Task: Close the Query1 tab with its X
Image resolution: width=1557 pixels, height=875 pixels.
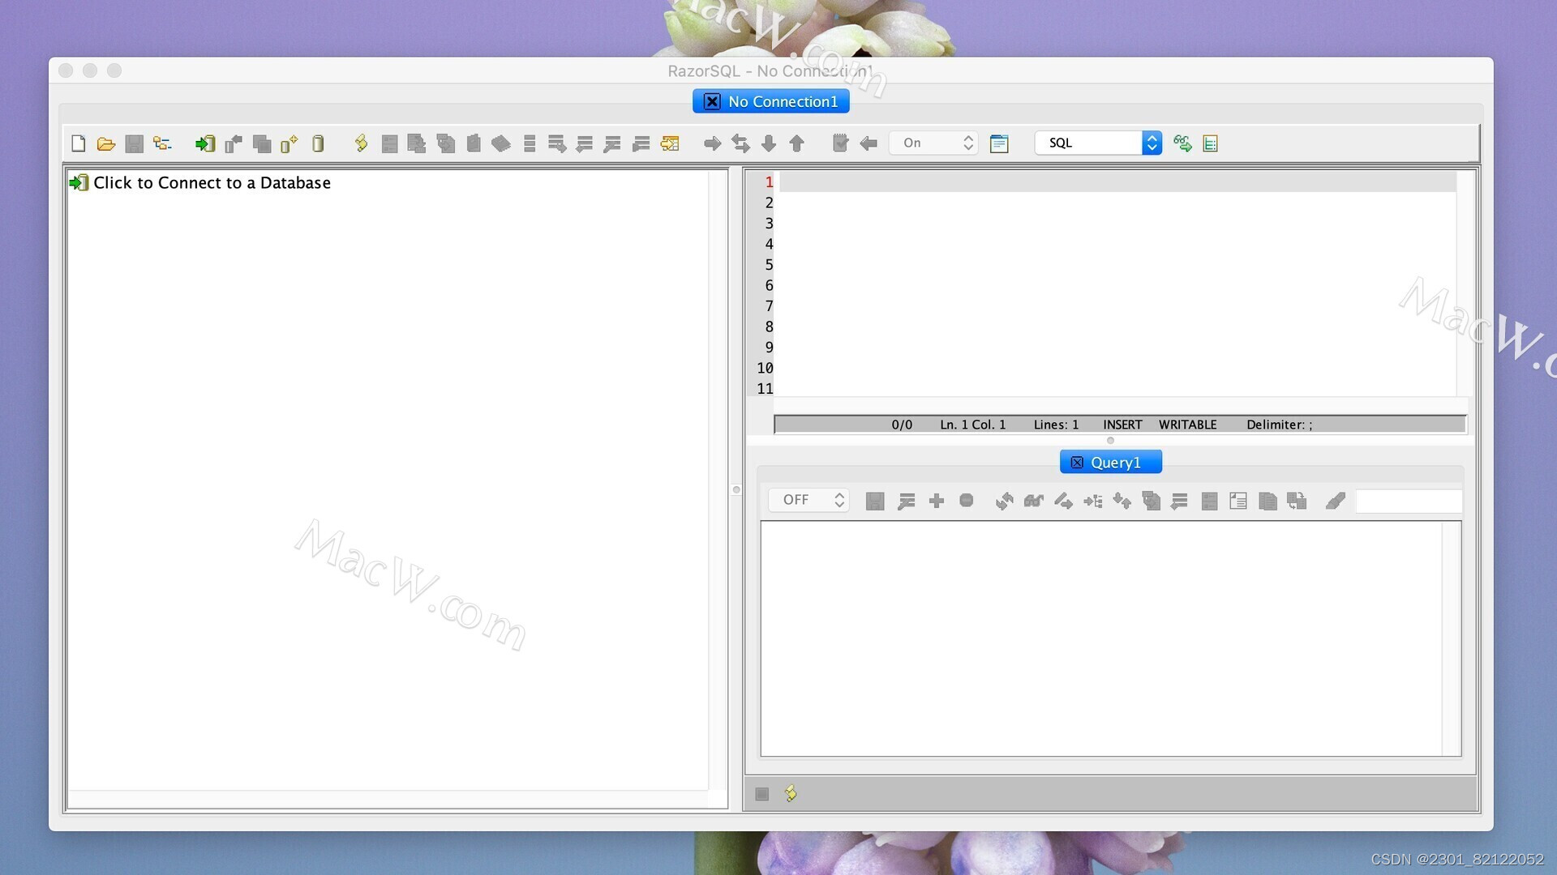Action: [1077, 463]
